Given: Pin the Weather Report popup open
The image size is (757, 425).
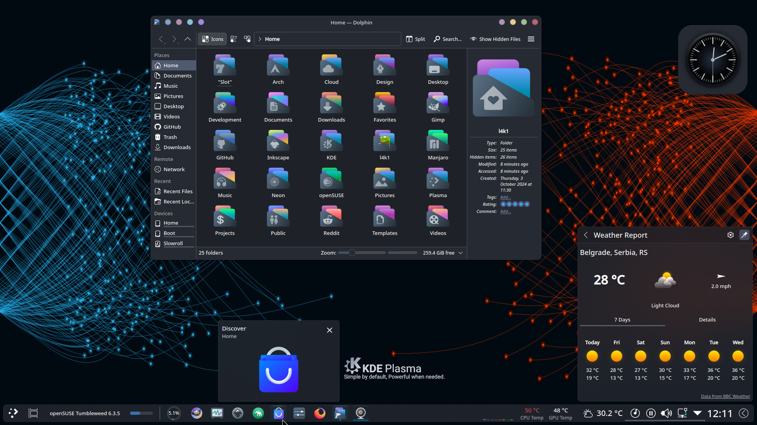Looking at the screenshot, I should [x=744, y=235].
